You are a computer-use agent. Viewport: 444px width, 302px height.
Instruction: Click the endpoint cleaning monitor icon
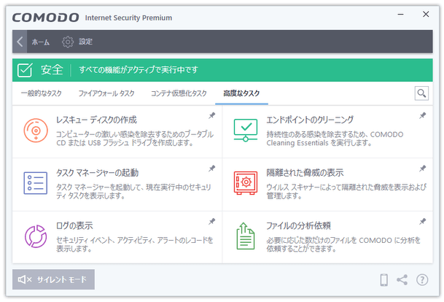246,130
